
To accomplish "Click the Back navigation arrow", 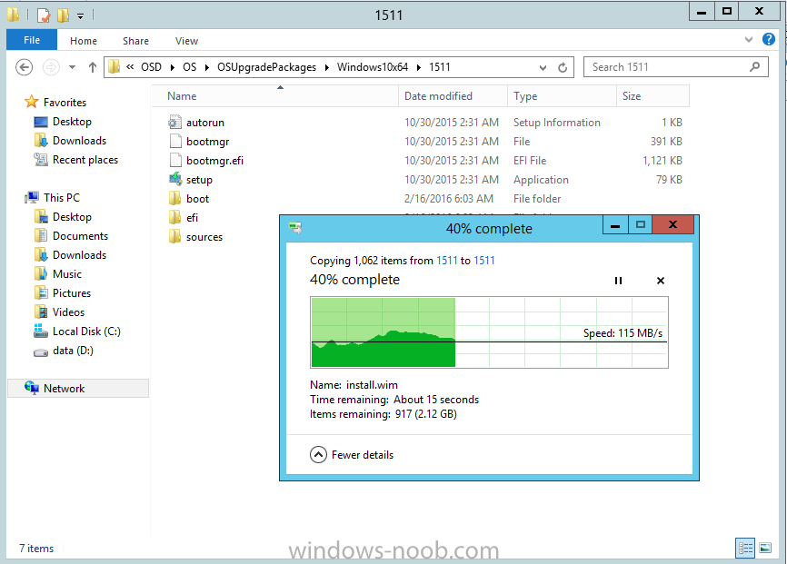I will [x=25, y=66].
